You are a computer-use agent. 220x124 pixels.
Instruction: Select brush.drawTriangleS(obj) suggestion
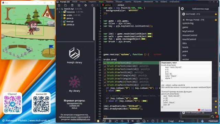click(x=122, y=79)
